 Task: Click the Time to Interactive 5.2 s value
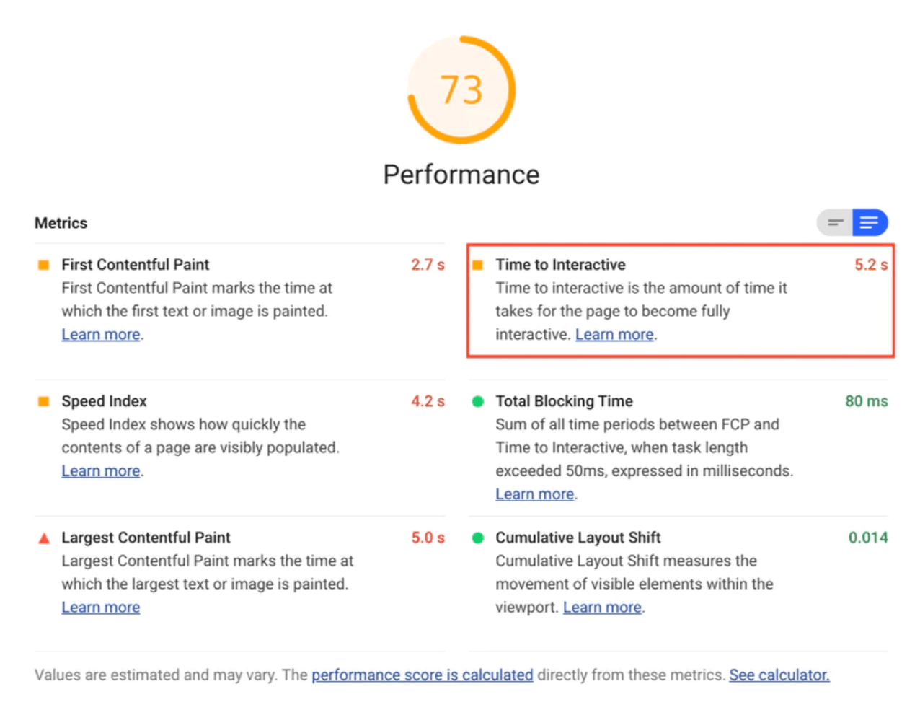[871, 265]
